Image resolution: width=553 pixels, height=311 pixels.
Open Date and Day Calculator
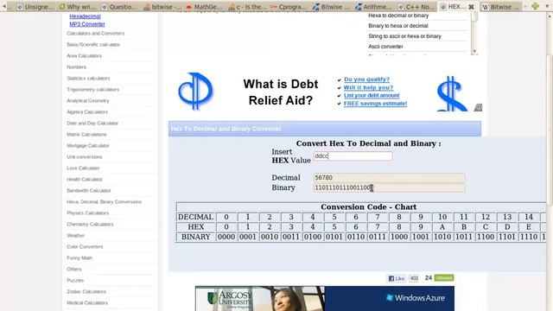point(92,124)
